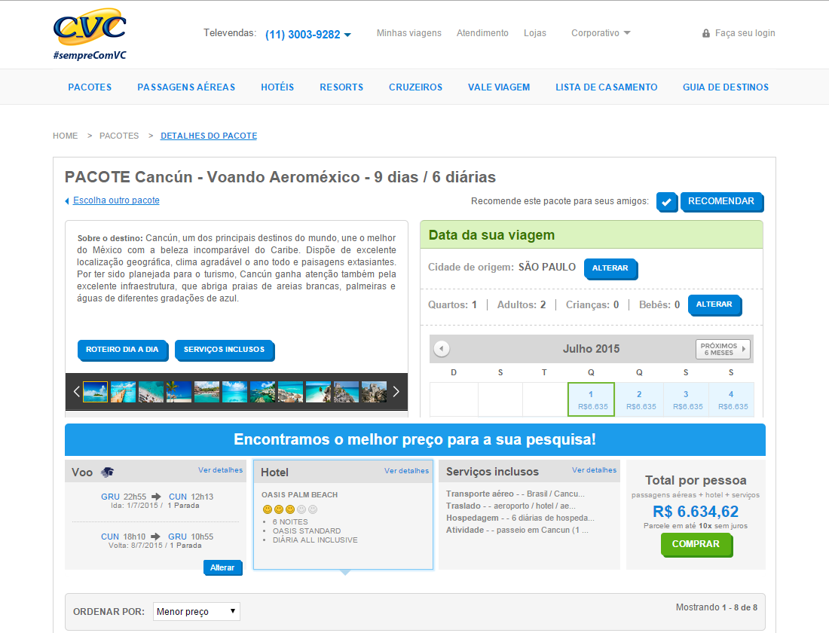This screenshot has width=829, height=633.
Task: Click Atendimento link
Action: pyautogui.click(x=482, y=33)
